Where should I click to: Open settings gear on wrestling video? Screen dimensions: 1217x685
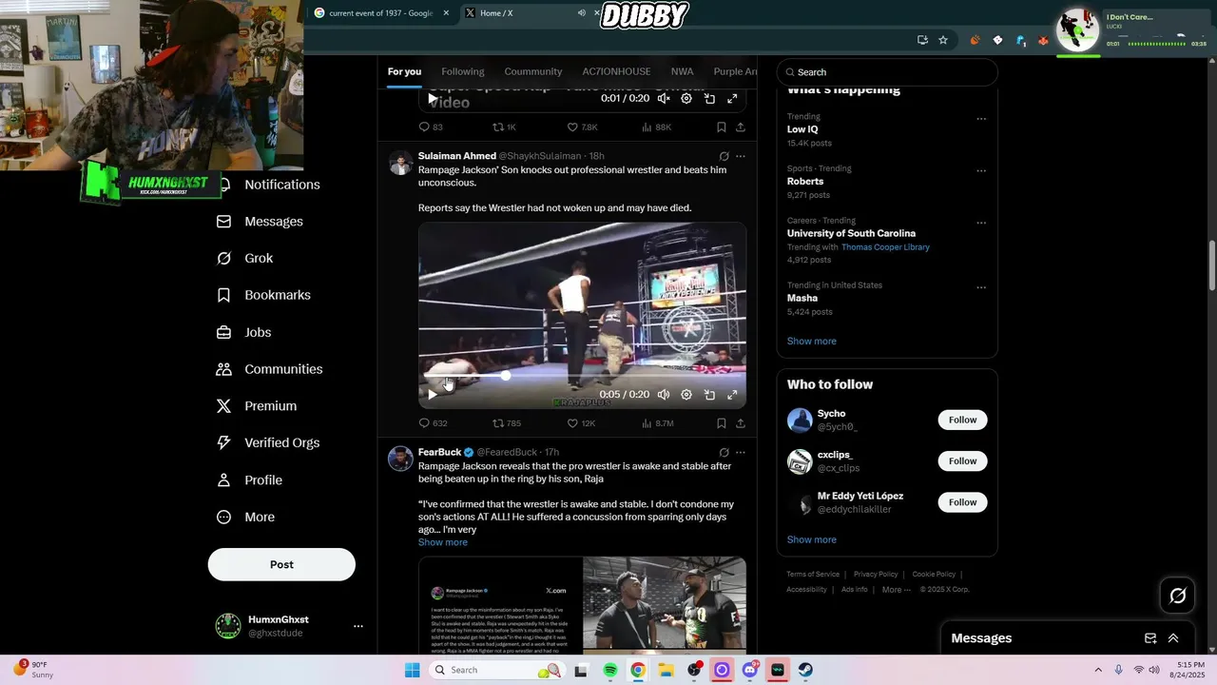point(686,395)
